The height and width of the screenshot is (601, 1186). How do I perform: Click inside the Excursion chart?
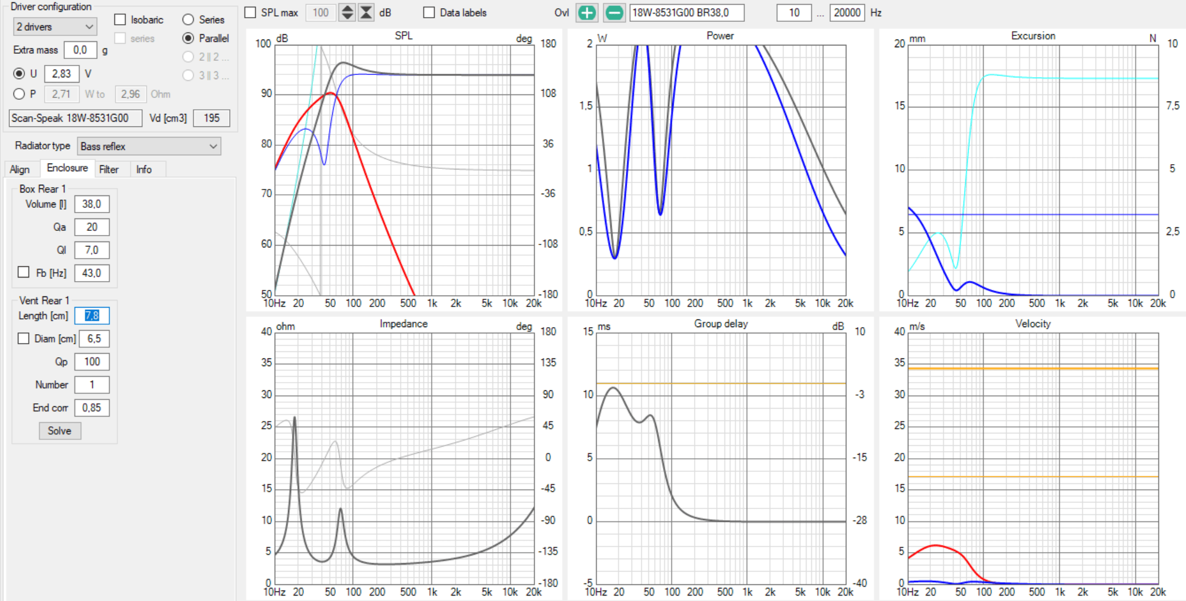coord(1033,169)
